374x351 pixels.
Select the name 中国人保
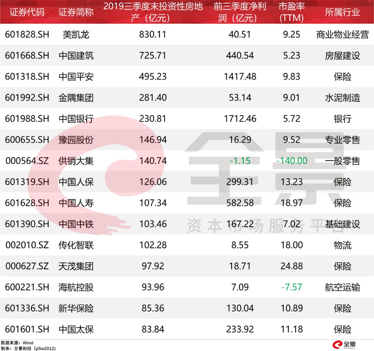(76, 182)
